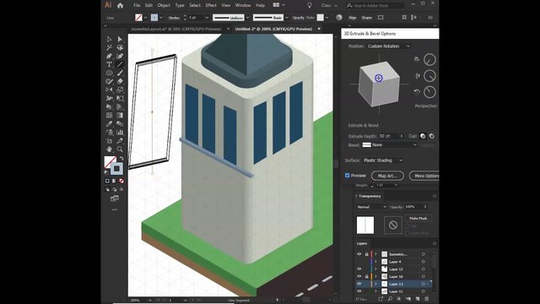Click the Map Art button

(x=387, y=176)
